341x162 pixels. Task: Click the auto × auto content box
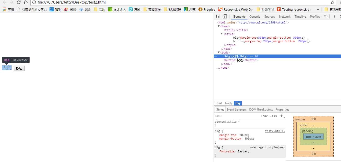coord(313,137)
